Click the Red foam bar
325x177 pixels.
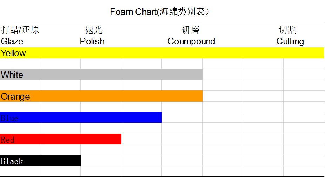(60, 139)
